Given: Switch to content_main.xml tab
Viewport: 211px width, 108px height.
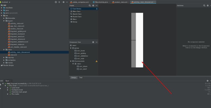Looking at the screenshot, I should point(121,2).
